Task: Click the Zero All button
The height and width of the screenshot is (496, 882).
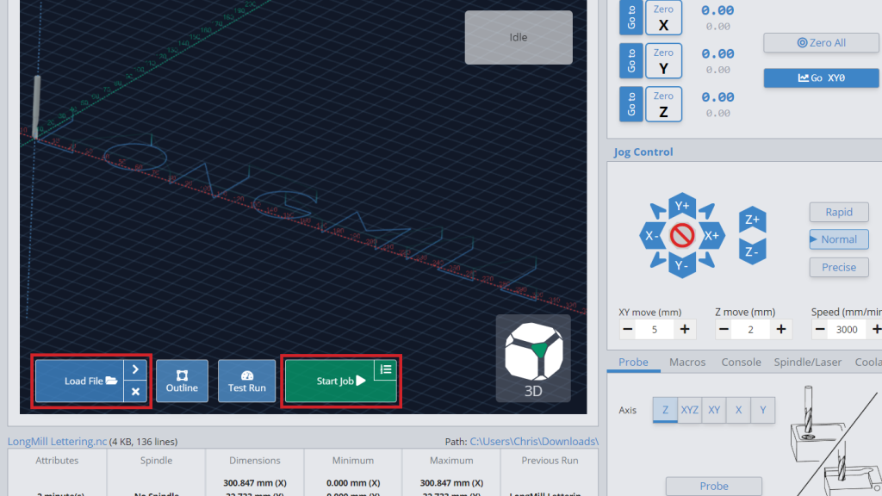Action: (x=821, y=43)
